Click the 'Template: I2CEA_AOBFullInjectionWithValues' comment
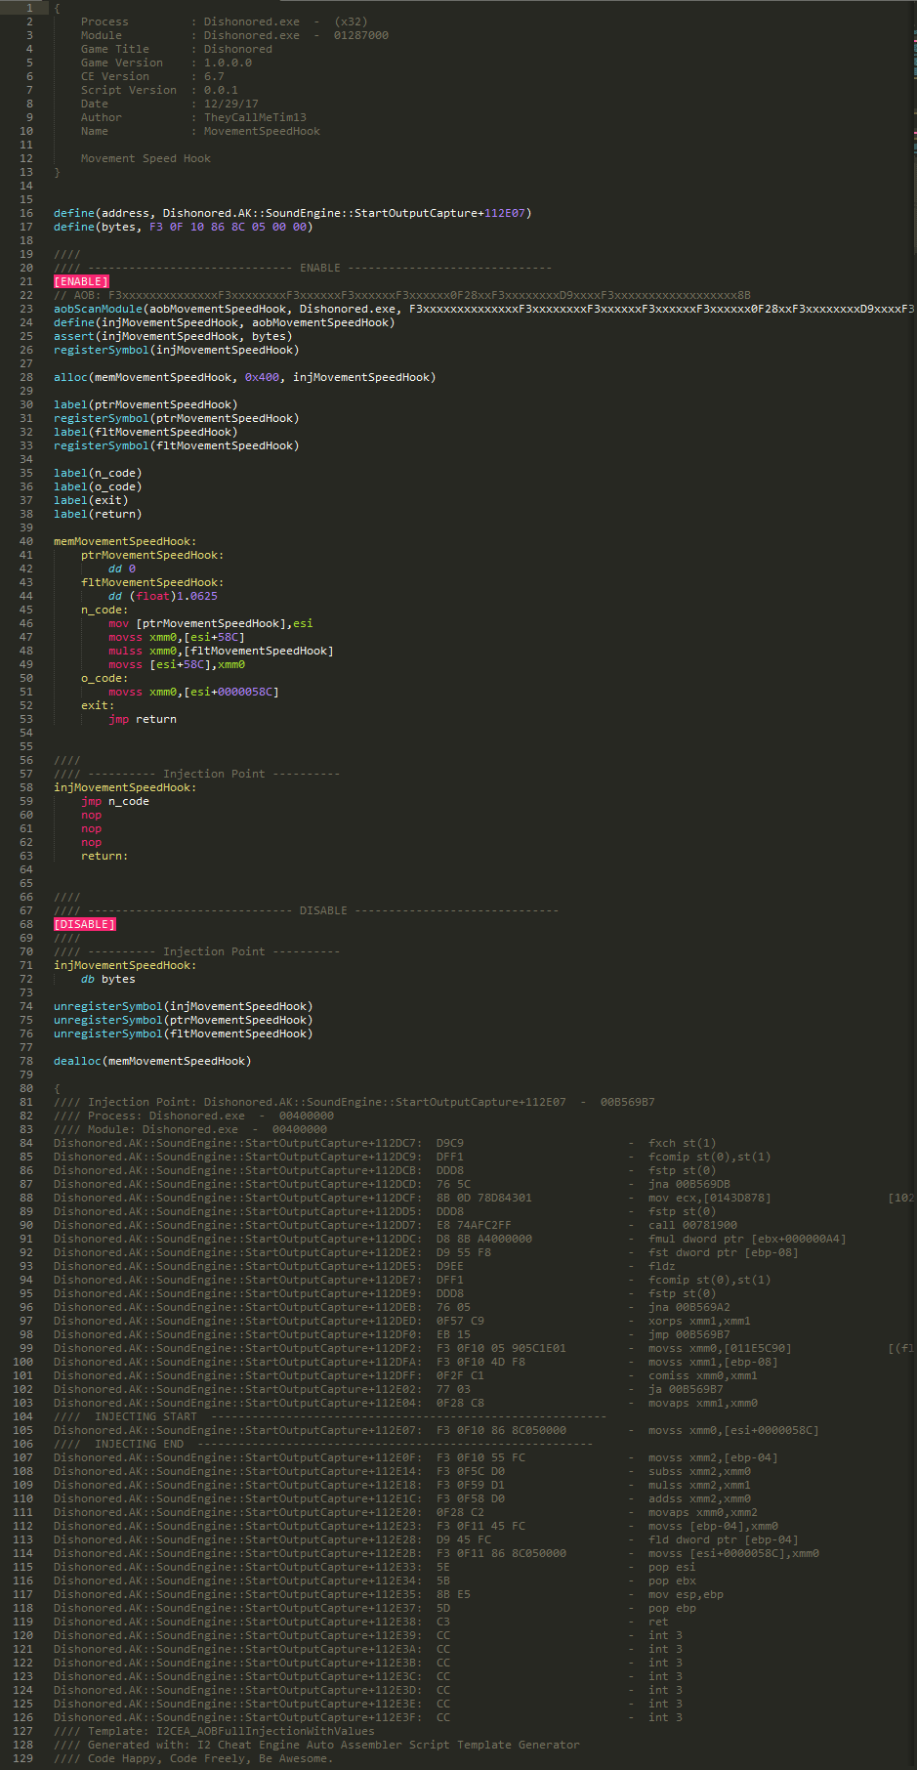This screenshot has height=1770, width=917. click(214, 1731)
